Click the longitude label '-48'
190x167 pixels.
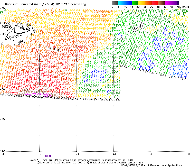coord(151,154)
